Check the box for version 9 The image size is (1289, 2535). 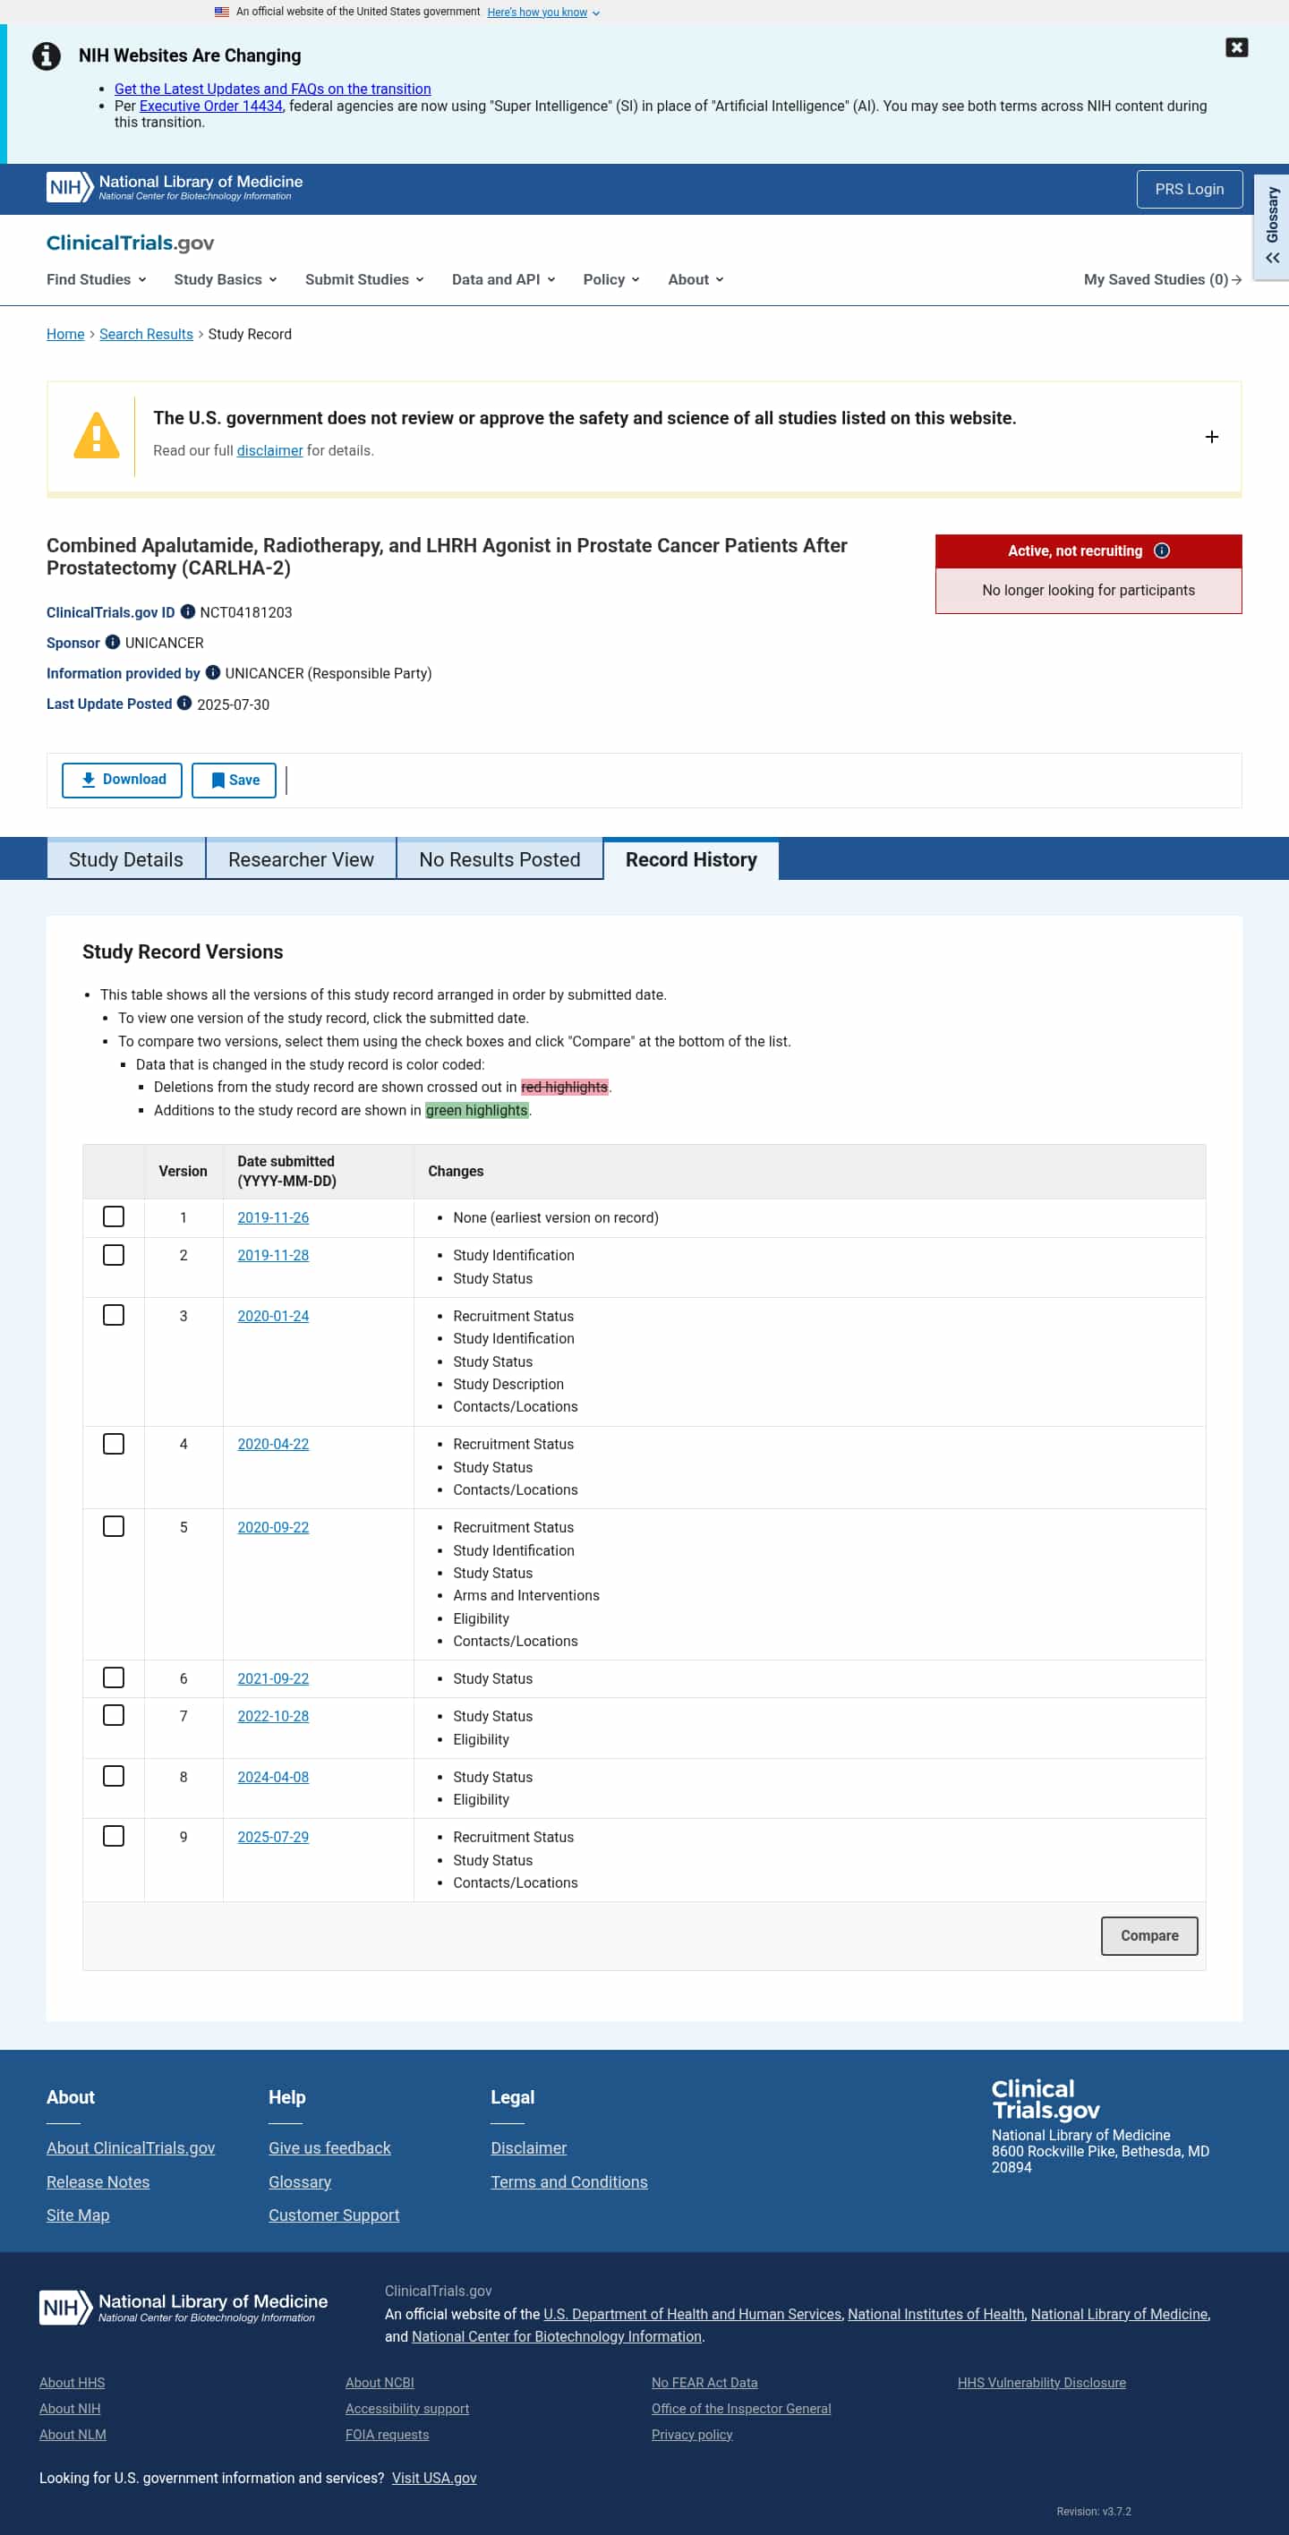tap(115, 1836)
